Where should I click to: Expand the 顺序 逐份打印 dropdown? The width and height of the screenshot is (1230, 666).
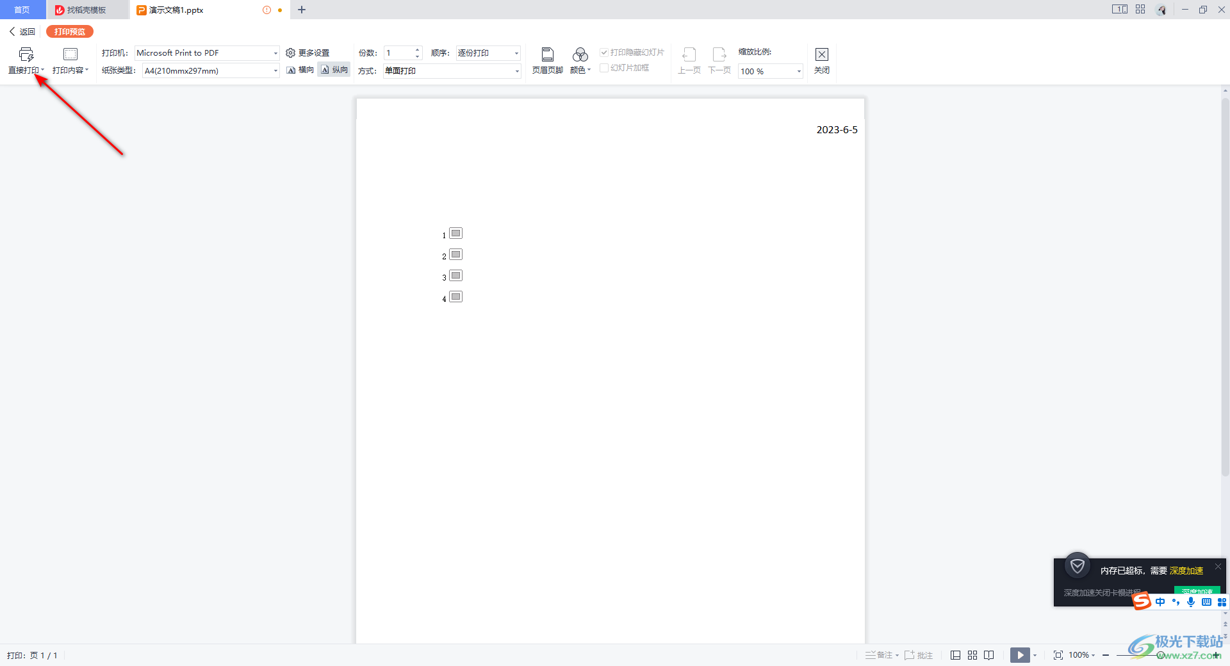(517, 53)
